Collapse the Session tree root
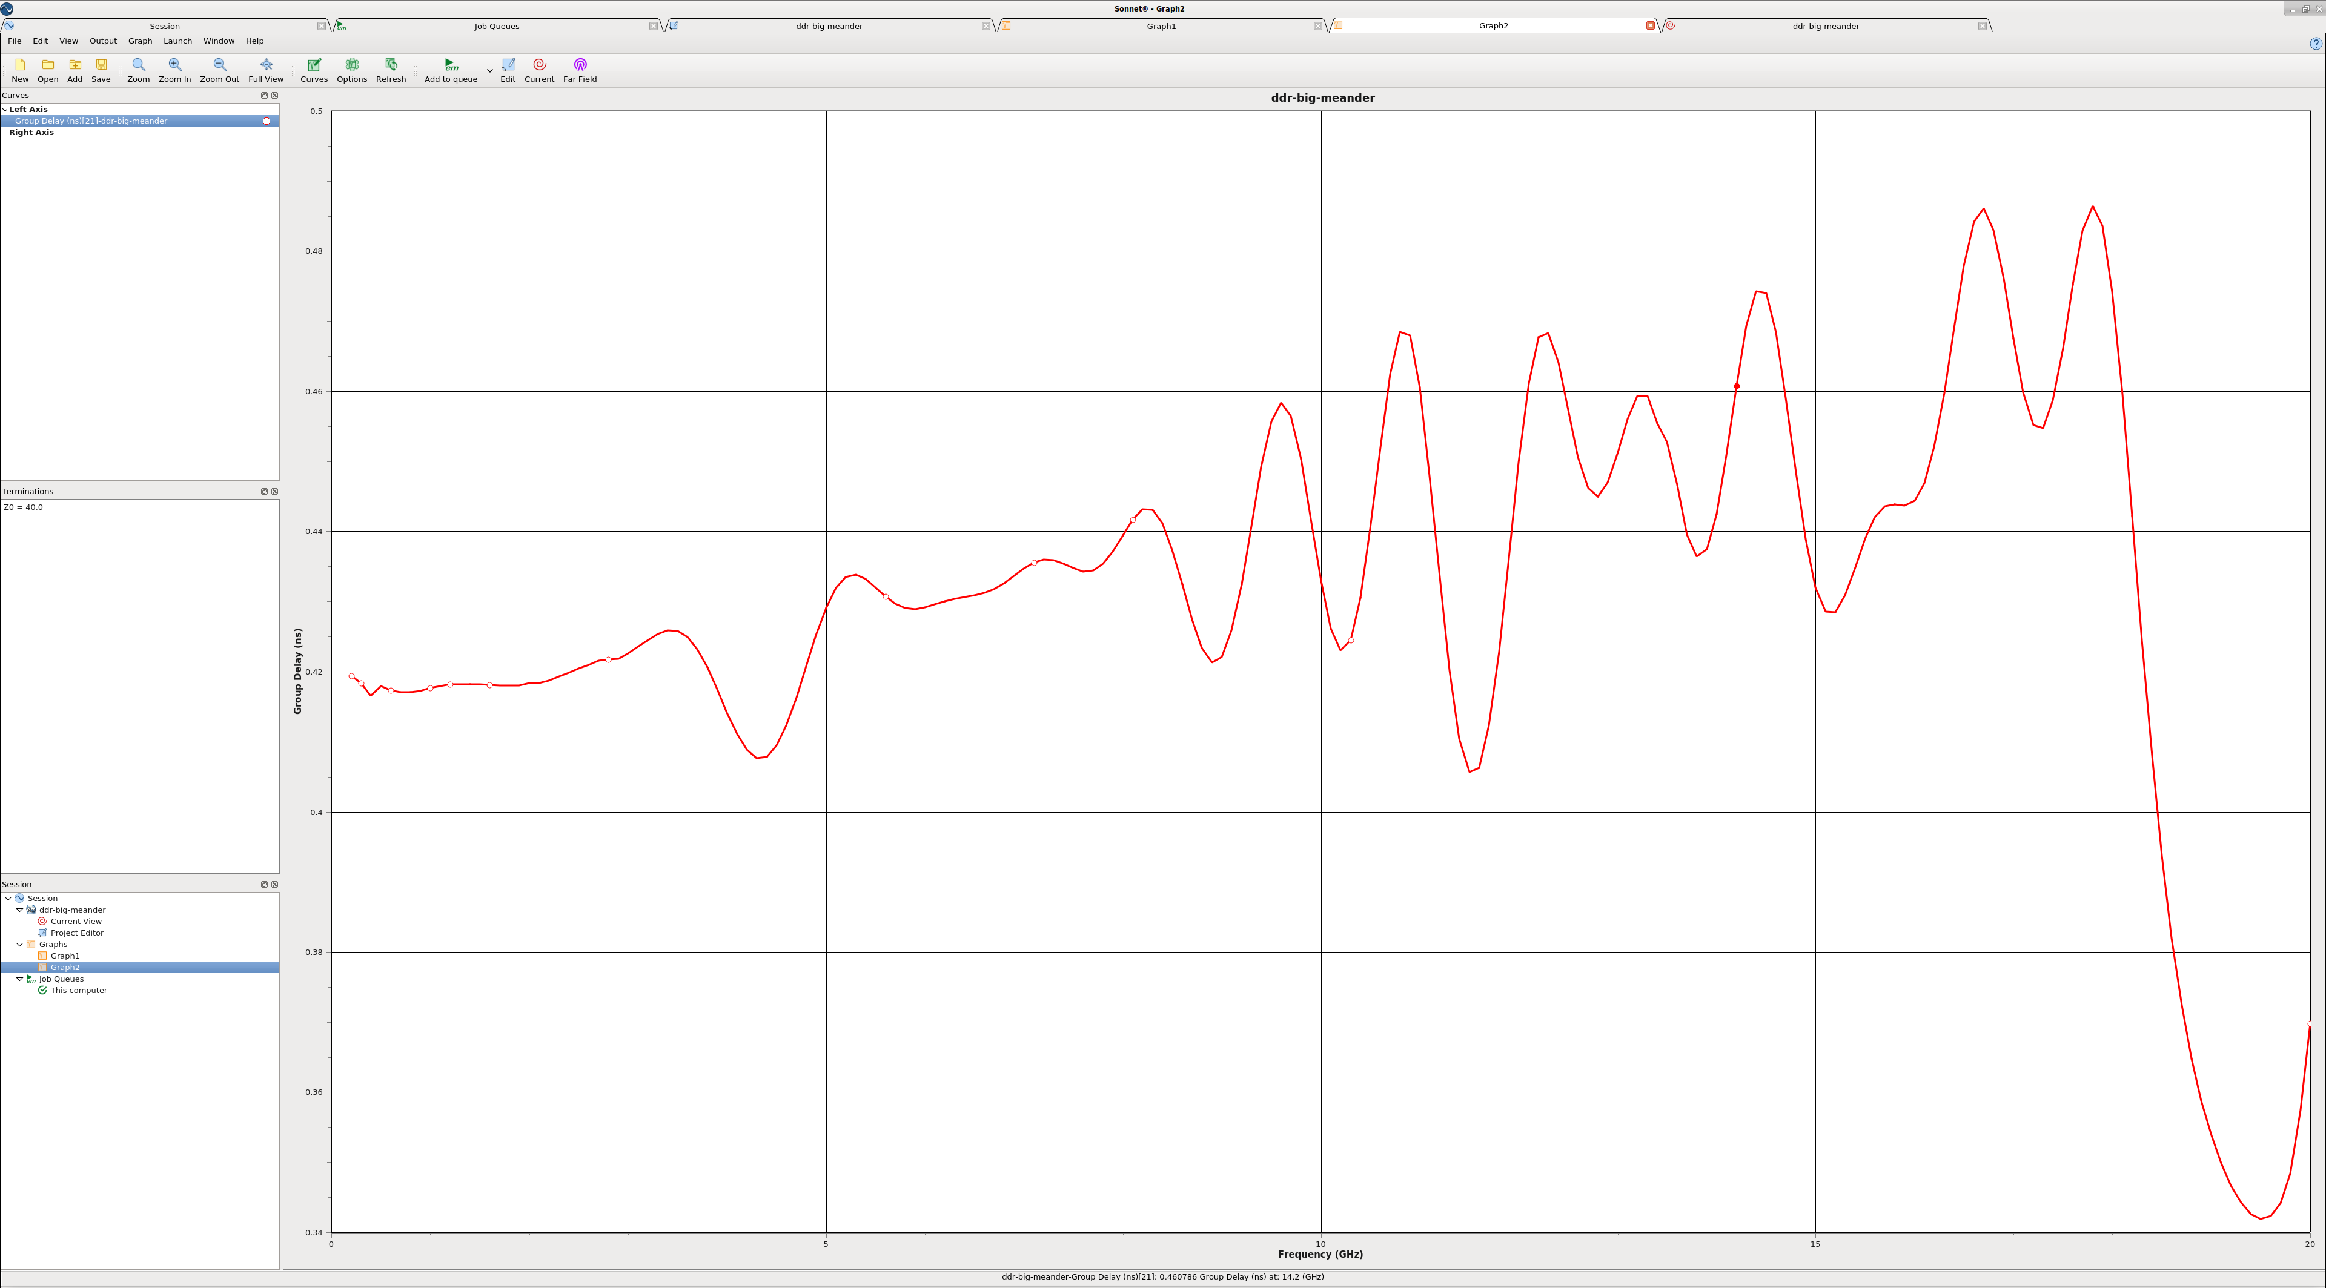The height and width of the screenshot is (1288, 2326). 8,899
